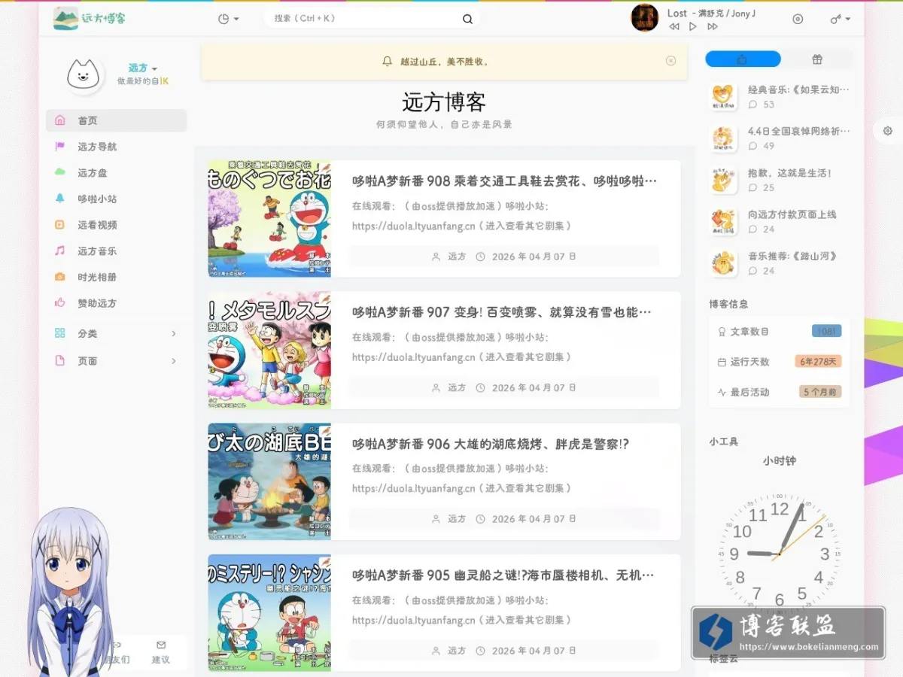Click the analog clock widget
903x677 pixels.
click(780, 553)
